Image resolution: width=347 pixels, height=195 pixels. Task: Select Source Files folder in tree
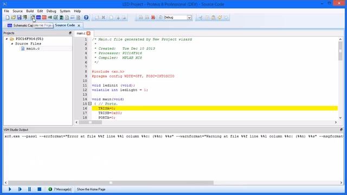point(28,44)
